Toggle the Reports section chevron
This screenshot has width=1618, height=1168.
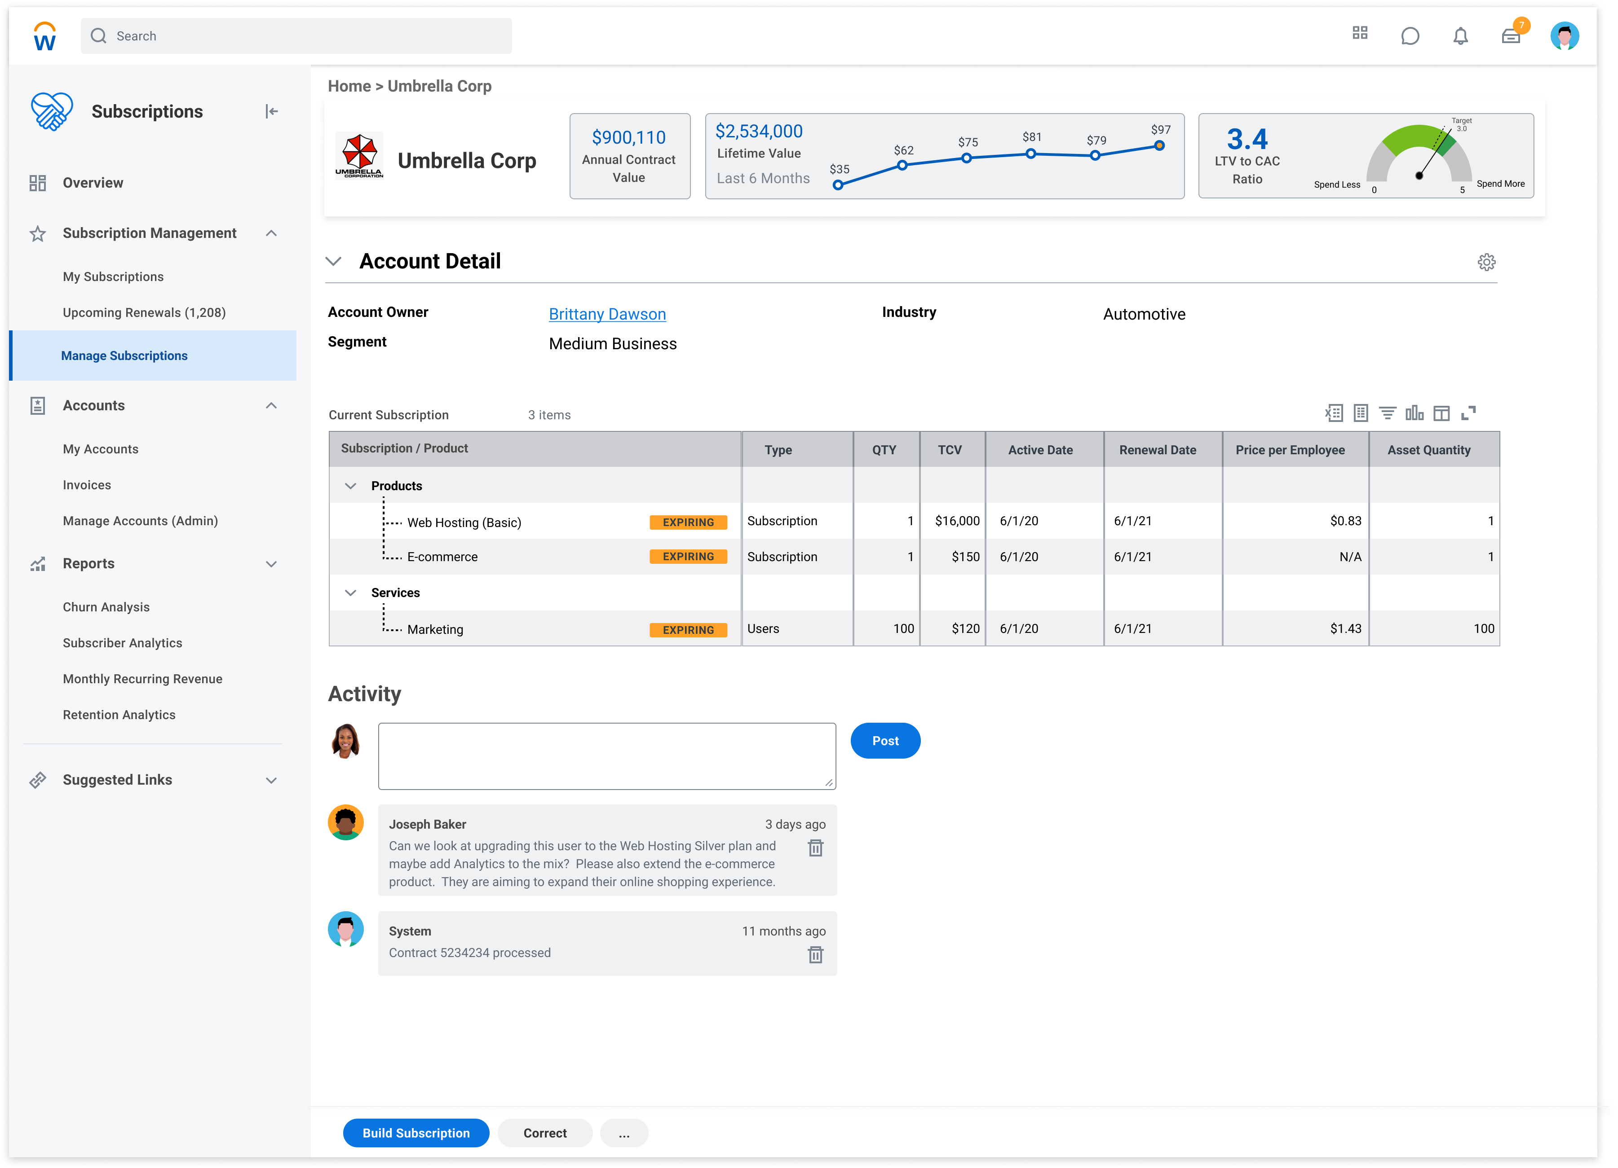point(271,564)
